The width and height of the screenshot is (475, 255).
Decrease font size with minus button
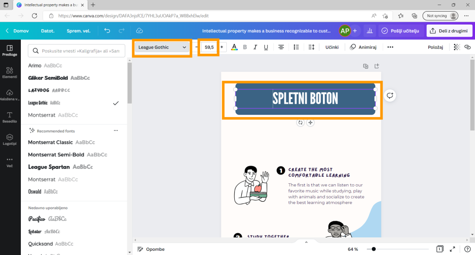[x=196, y=47]
